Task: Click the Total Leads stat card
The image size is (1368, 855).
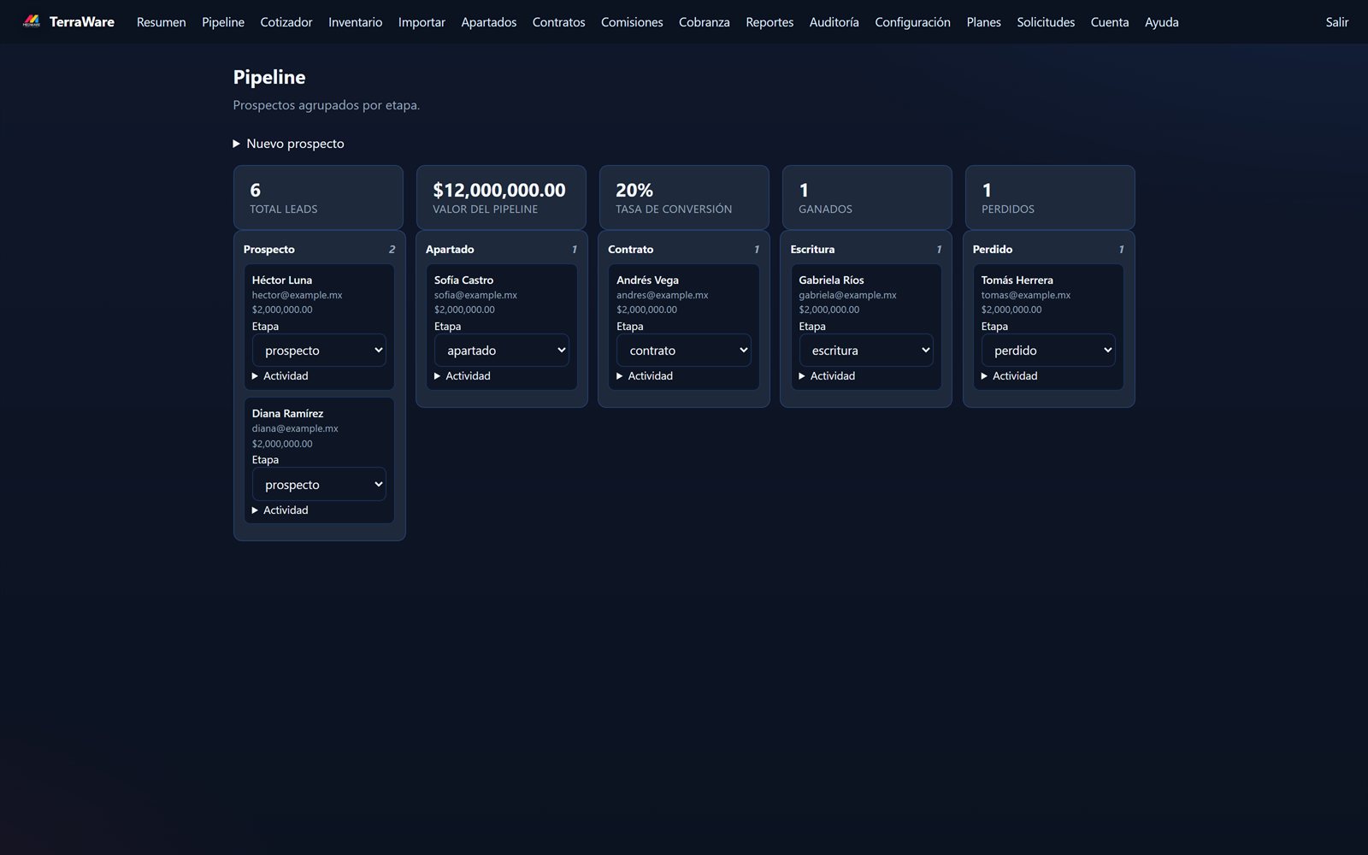Action: point(318,198)
